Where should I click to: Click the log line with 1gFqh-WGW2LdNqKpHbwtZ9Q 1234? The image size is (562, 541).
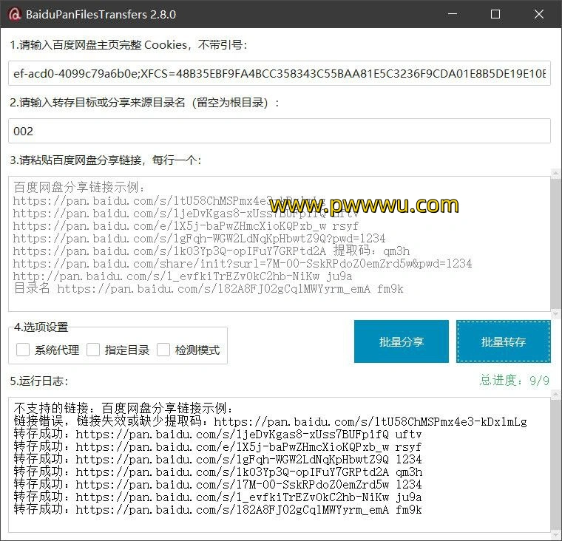point(217,459)
